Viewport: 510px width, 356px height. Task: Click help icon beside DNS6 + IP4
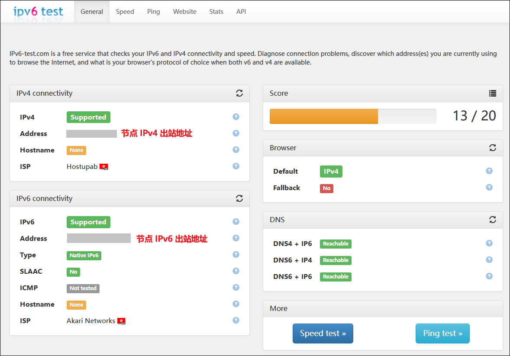489,260
